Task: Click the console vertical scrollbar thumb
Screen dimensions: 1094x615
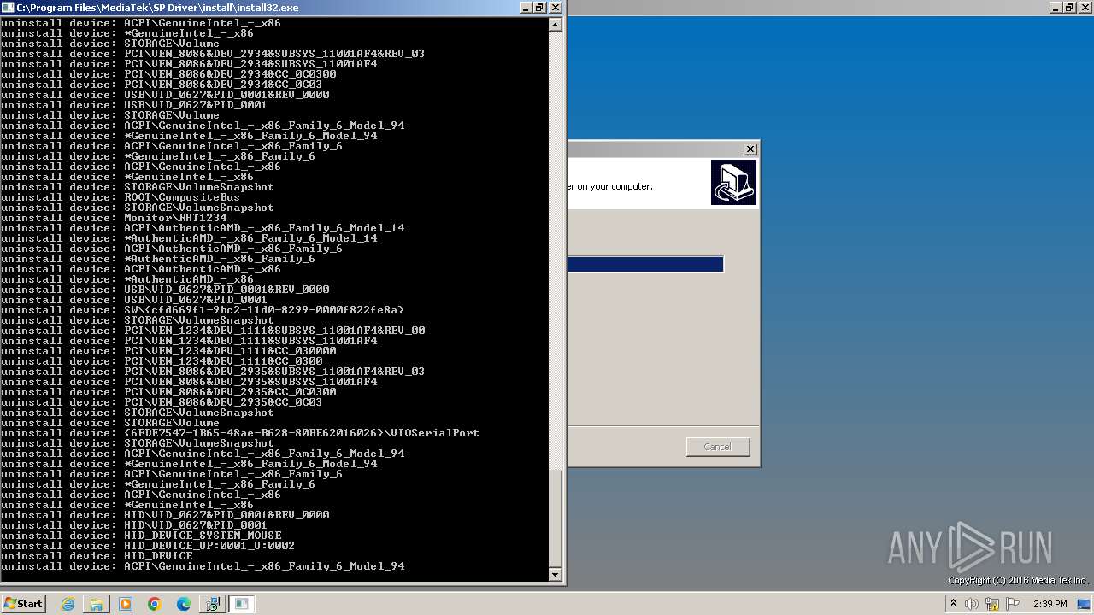Action: point(556,518)
